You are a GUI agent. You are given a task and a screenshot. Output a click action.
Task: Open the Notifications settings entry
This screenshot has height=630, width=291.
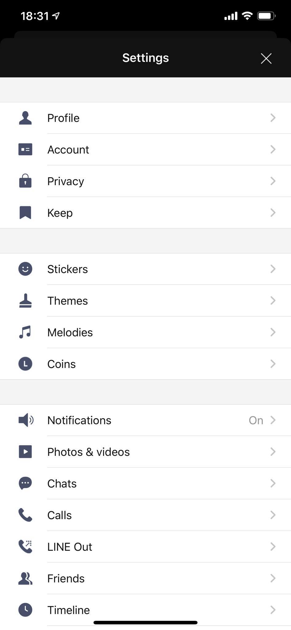click(79, 420)
